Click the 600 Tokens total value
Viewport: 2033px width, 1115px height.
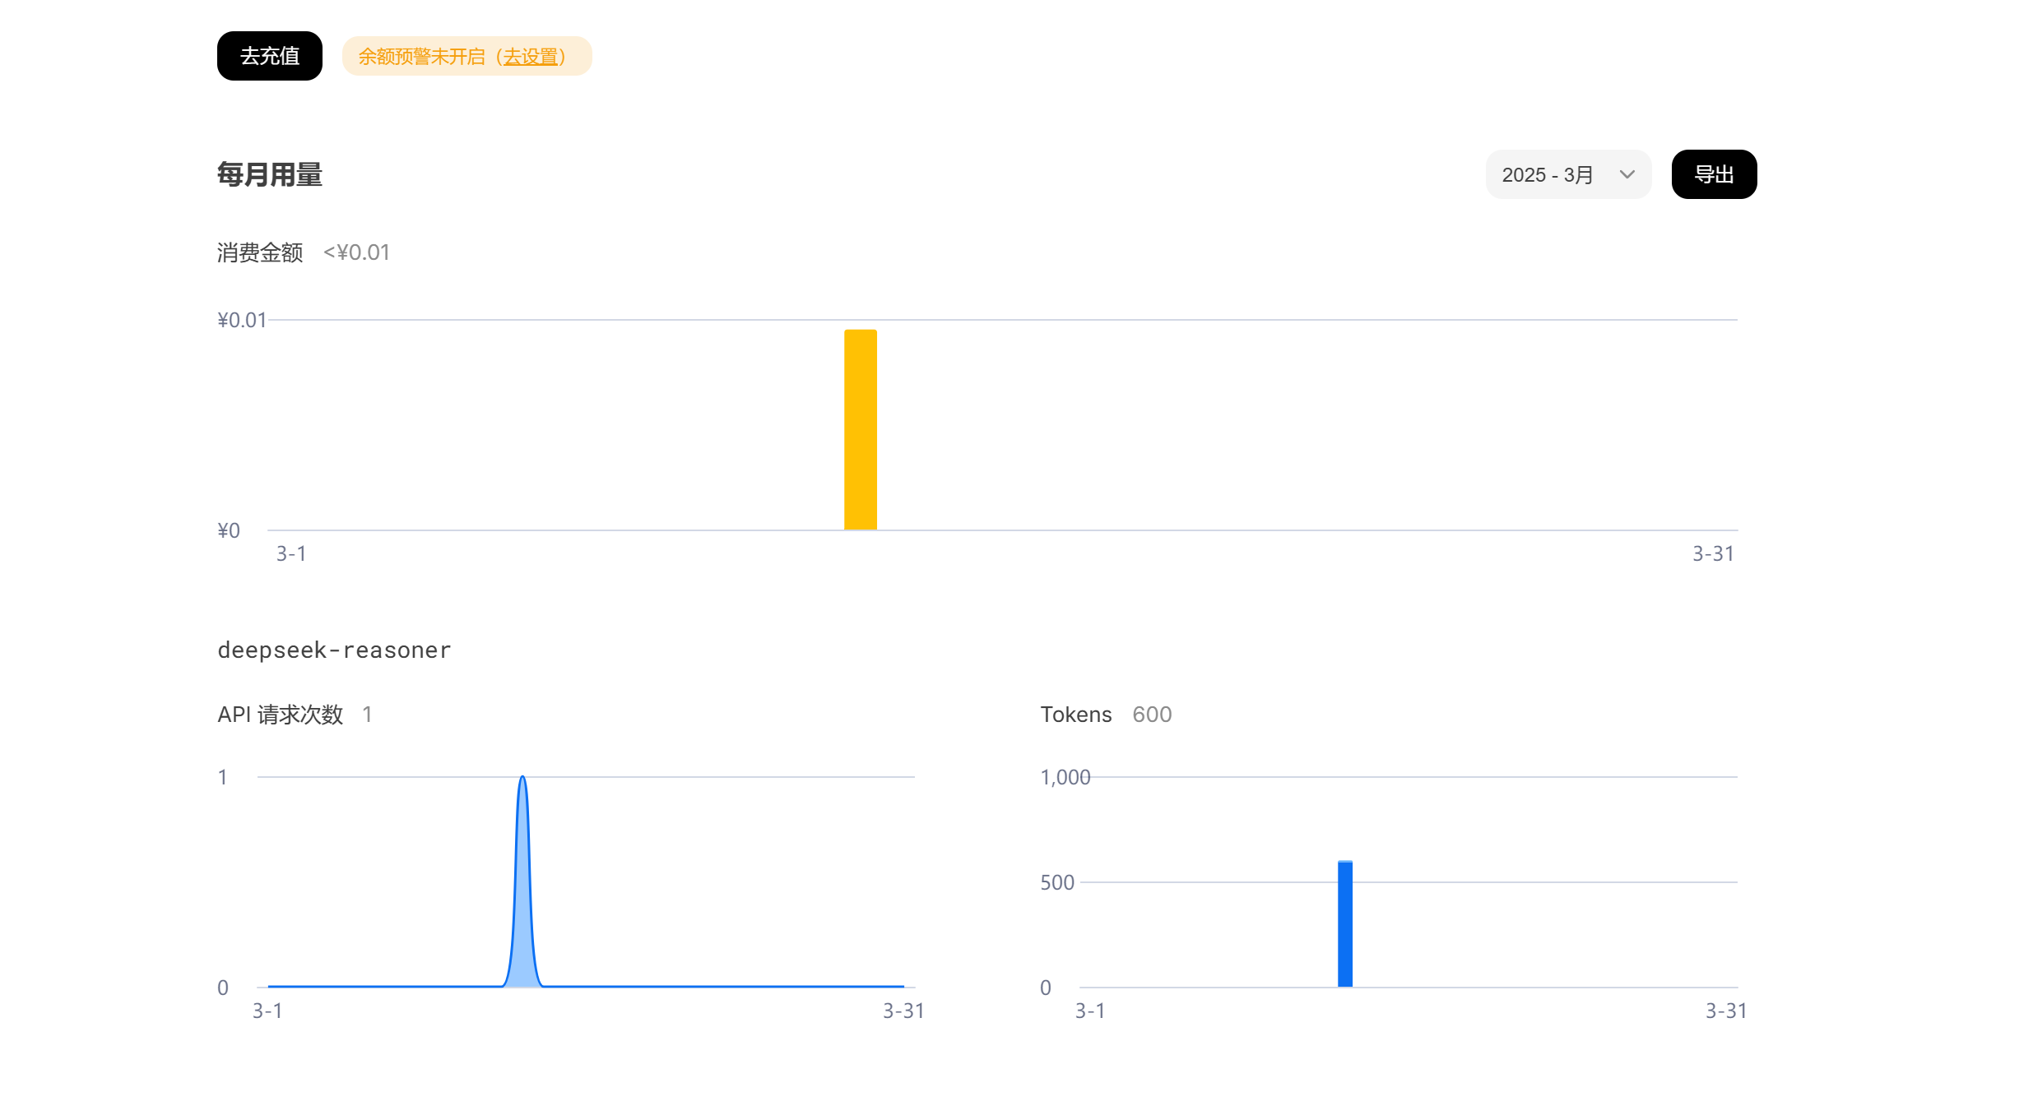1151,715
